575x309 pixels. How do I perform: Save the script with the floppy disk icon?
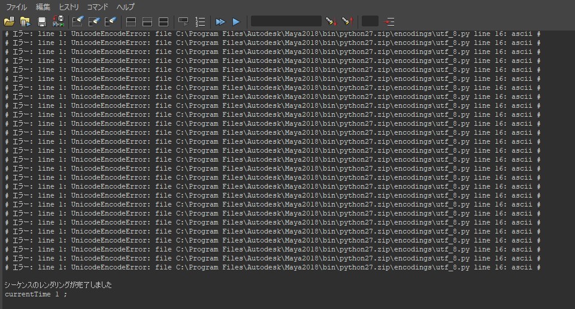click(x=42, y=22)
